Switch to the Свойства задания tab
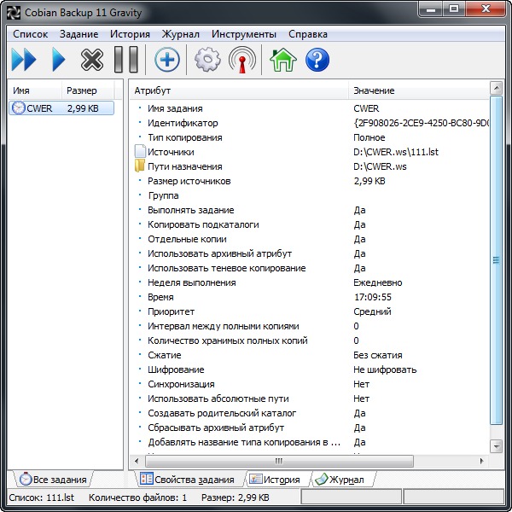512x512 pixels. (186, 480)
